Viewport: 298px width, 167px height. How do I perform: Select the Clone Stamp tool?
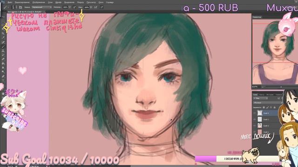pos(3,51)
